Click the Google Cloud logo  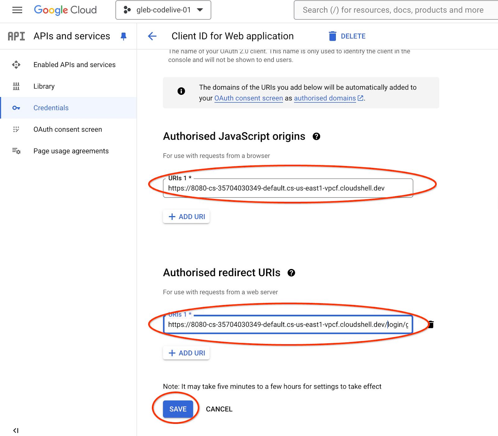[65, 10]
